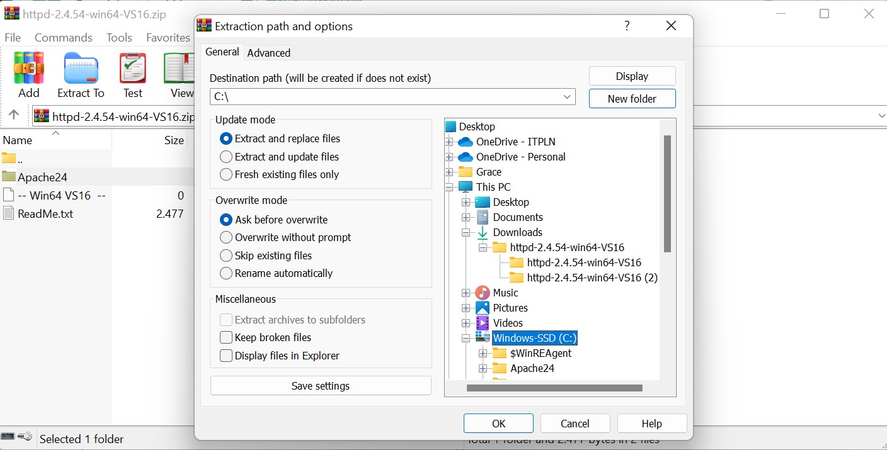
Task: Click the Test archive toolbar icon
Action: [132, 68]
